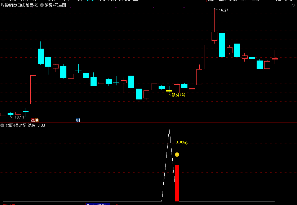Click the leftmost magenta dot marker
This screenshot has width=297, height=205.
33,8
